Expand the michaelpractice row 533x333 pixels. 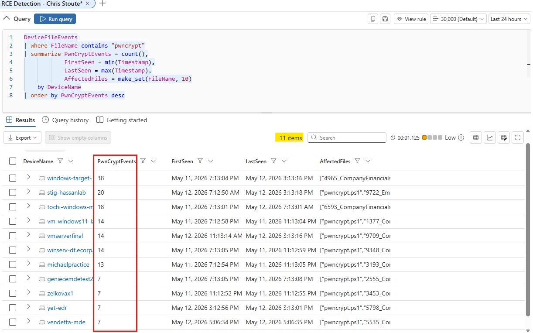tap(28, 264)
